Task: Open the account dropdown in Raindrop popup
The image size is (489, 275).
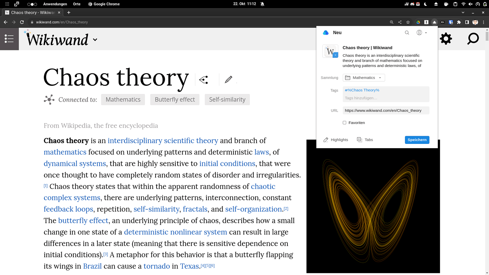Action: click(422, 33)
